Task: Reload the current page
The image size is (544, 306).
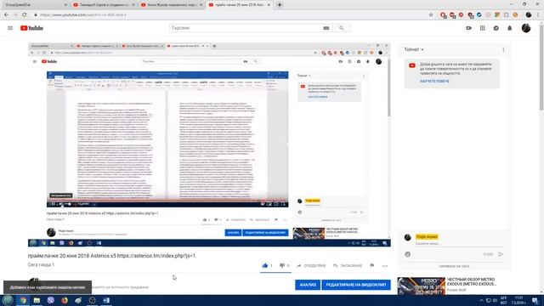Action: pyautogui.click(x=25, y=15)
